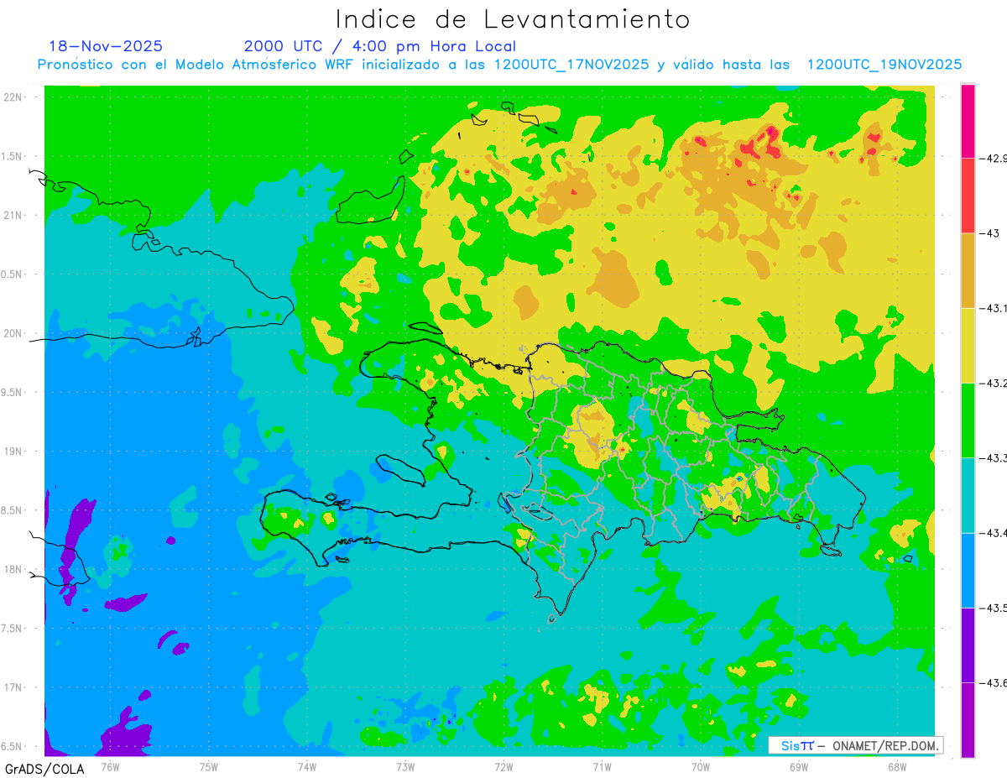Pick the bottom violet colorbar segment

coord(968,719)
